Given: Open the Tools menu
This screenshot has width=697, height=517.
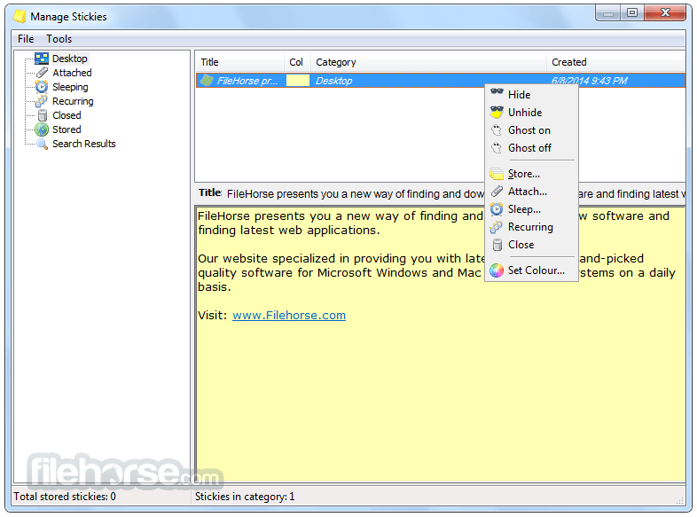Looking at the screenshot, I should pyautogui.click(x=59, y=39).
